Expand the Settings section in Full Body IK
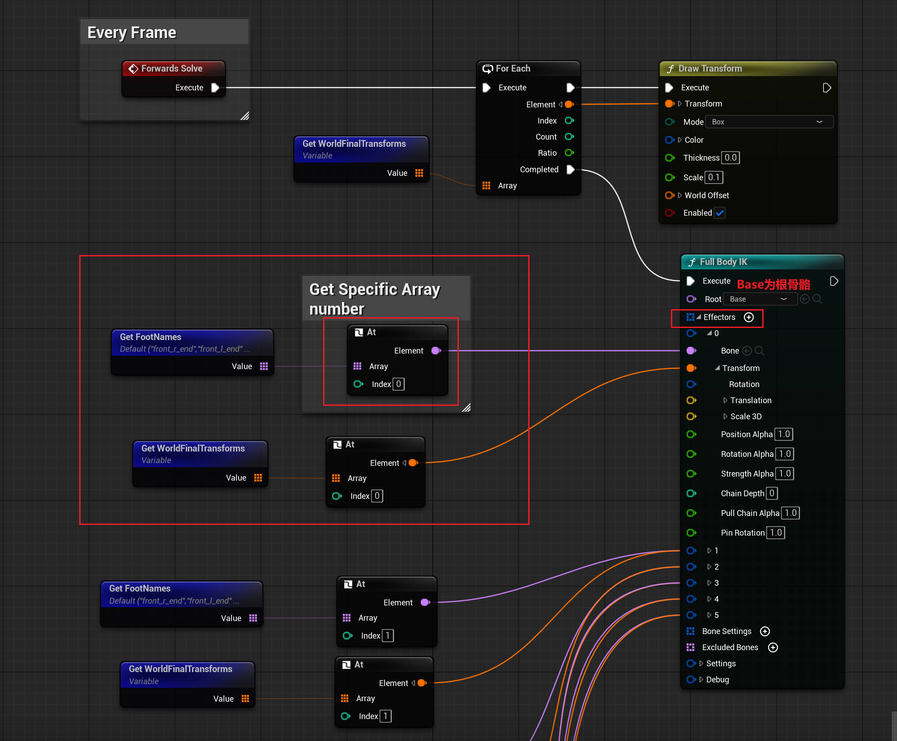The height and width of the screenshot is (741, 897). point(701,664)
